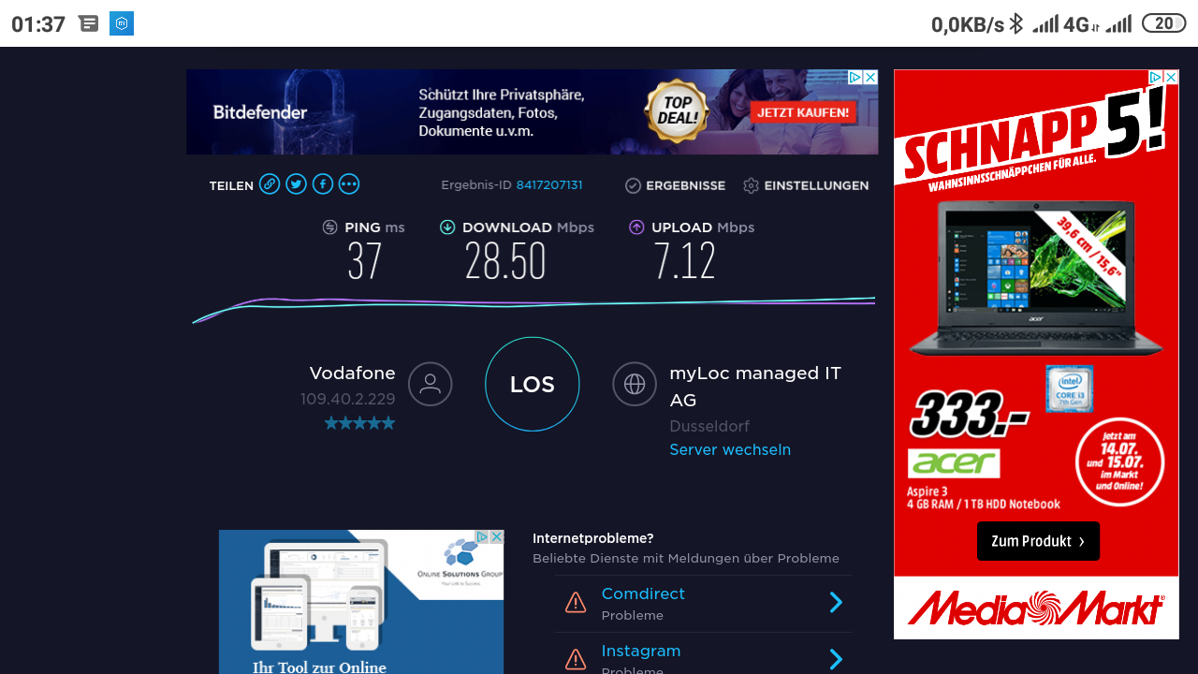Open Einstellungen settings
This screenshot has height=674, width=1198.
click(806, 185)
